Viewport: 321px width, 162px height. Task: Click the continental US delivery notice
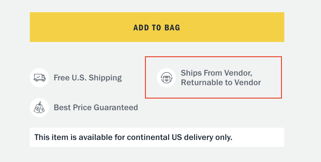click(x=133, y=137)
